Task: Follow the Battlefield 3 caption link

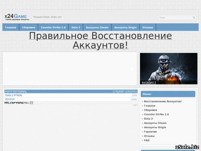Action: point(149,83)
